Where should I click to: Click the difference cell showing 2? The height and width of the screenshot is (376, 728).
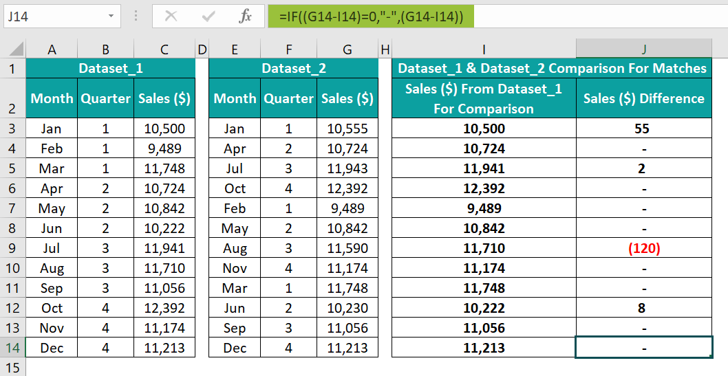point(644,168)
